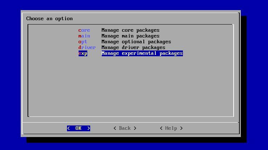Click the left angle bracket of Help

161,128
